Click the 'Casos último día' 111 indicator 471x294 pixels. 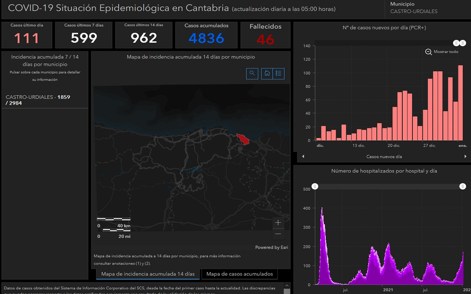pos(27,35)
